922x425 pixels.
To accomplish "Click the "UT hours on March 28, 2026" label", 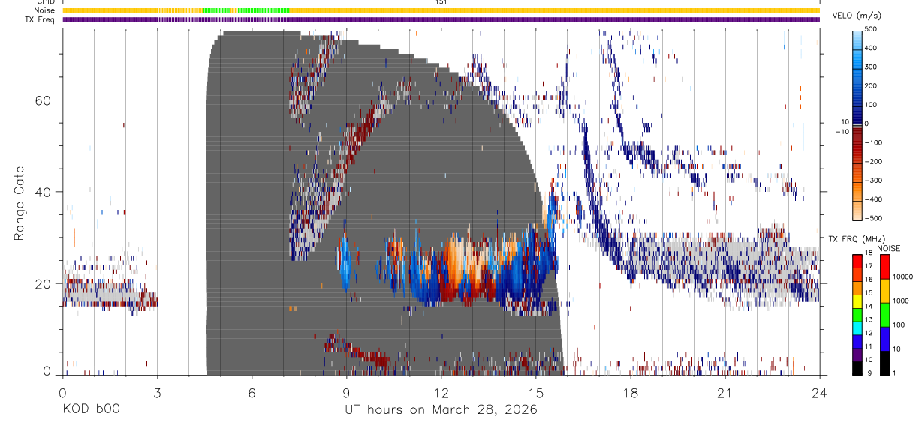I will (x=441, y=410).
